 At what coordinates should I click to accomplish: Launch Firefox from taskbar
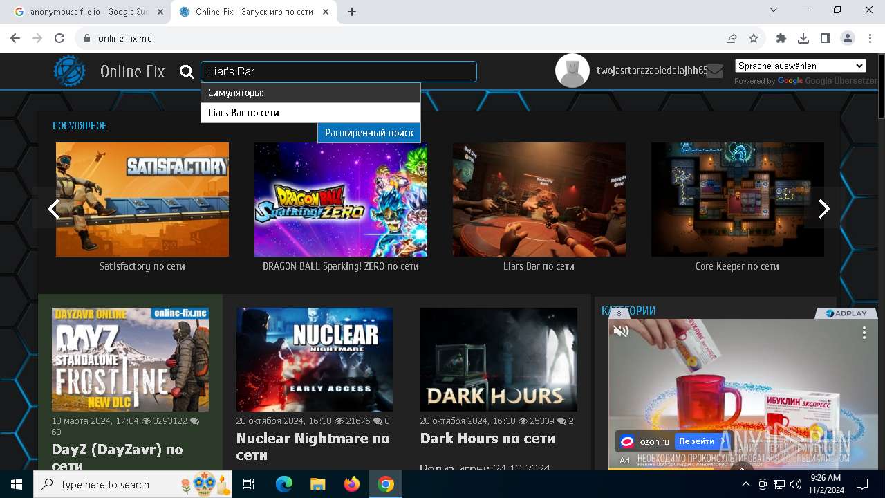(352, 484)
